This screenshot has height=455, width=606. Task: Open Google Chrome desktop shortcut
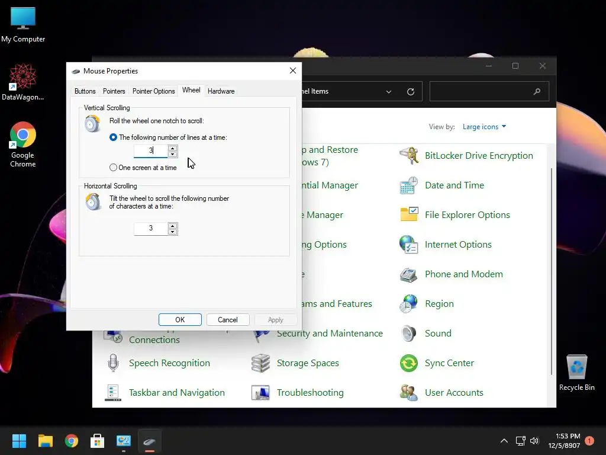23,145
